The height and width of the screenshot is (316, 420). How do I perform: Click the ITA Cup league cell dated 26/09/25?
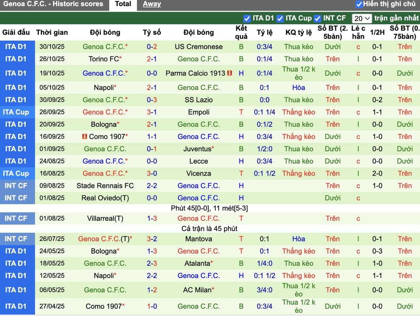tap(17, 112)
